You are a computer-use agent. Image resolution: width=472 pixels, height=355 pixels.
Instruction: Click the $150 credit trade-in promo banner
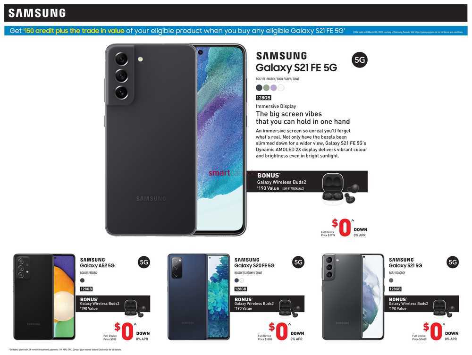tap(236, 31)
